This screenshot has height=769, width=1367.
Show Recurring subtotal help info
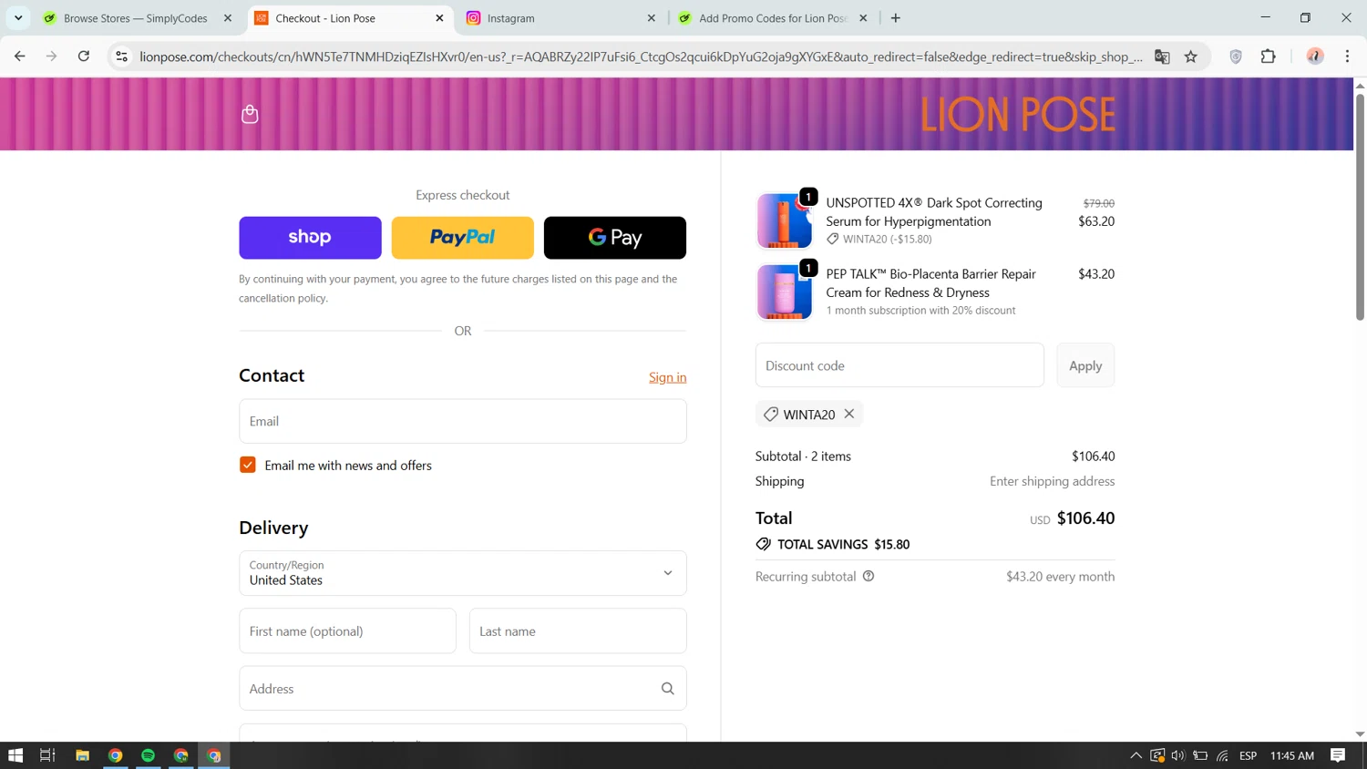point(869,576)
